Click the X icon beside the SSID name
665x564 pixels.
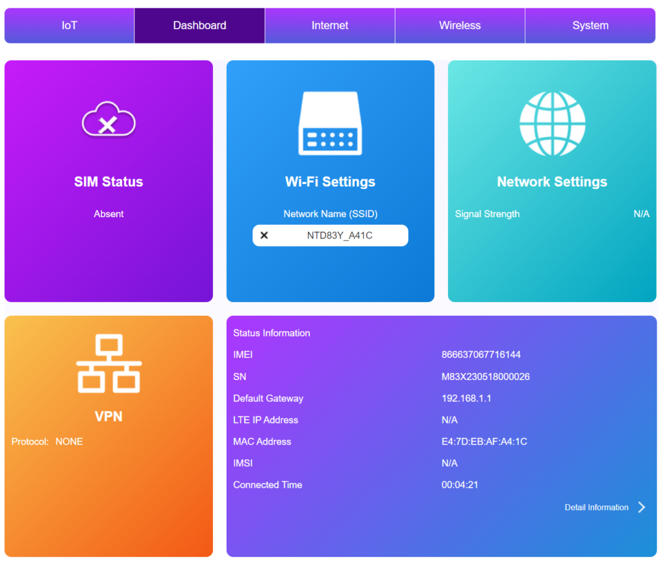tap(264, 235)
